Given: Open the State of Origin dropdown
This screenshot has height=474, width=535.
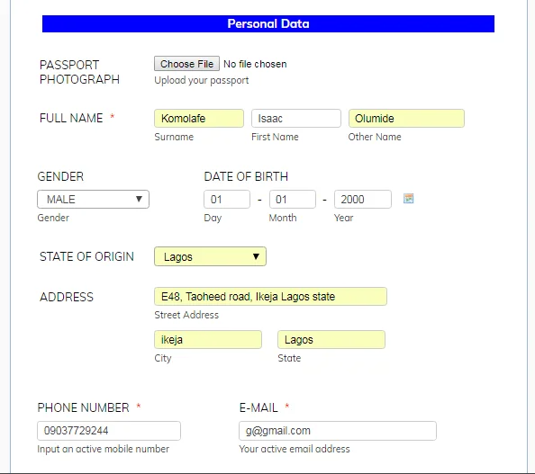Looking at the screenshot, I should (210, 256).
